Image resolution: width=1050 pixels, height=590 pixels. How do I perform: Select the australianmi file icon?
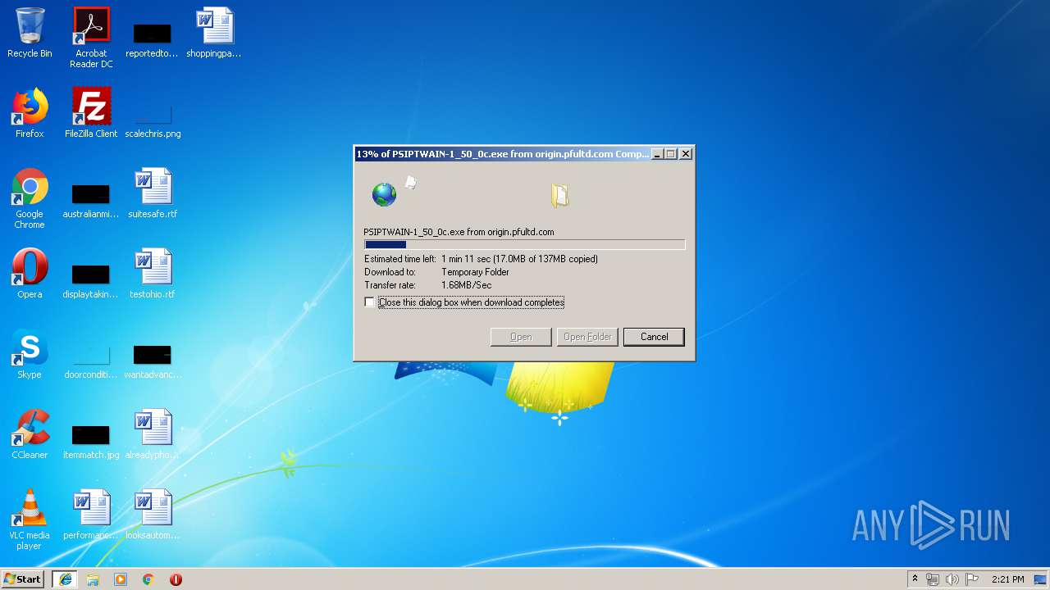click(x=90, y=199)
